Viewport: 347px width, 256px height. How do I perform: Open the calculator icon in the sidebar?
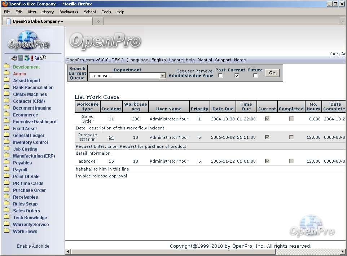point(21,58)
